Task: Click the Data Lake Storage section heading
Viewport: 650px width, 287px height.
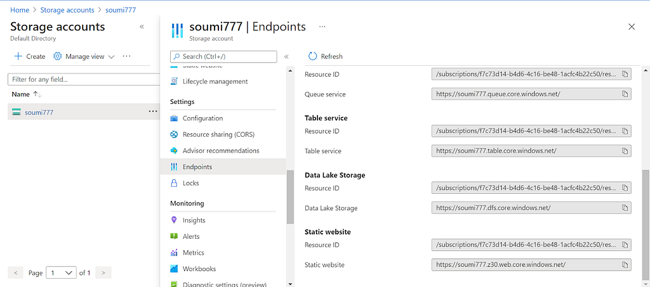Action: pyautogui.click(x=335, y=175)
